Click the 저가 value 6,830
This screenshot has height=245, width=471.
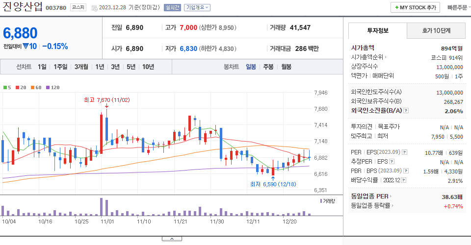click(x=188, y=49)
